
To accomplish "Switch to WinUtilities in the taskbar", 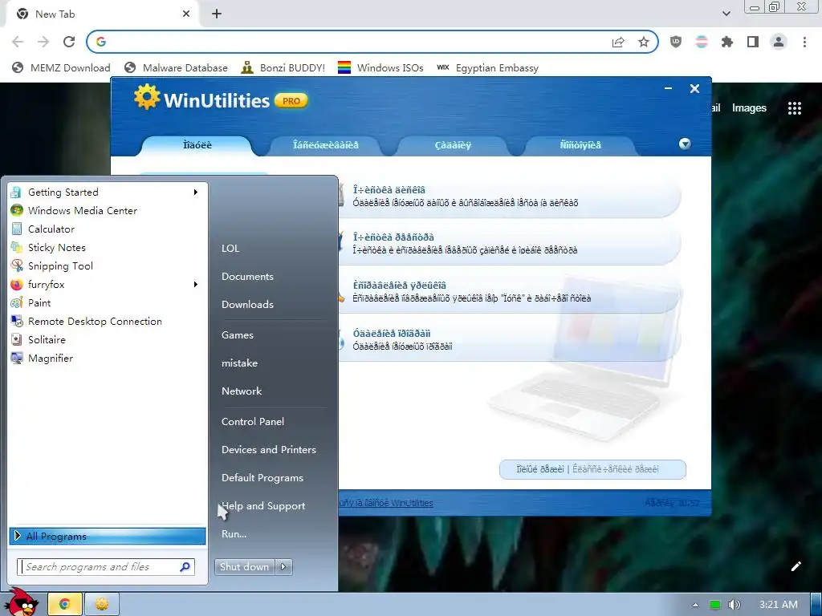I will (x=102, y=604).
